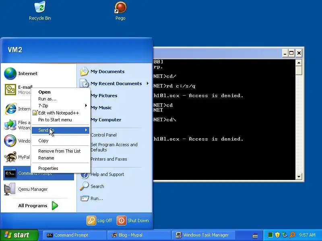This screenshot has height=241, width=322.
Task: Click the taskbar clock showing 9:57 AM
Action: 307,235
